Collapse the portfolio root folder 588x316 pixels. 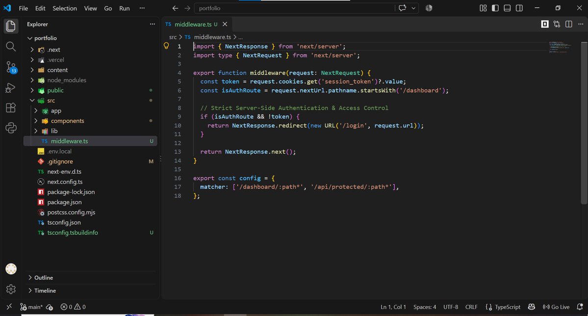30,38
